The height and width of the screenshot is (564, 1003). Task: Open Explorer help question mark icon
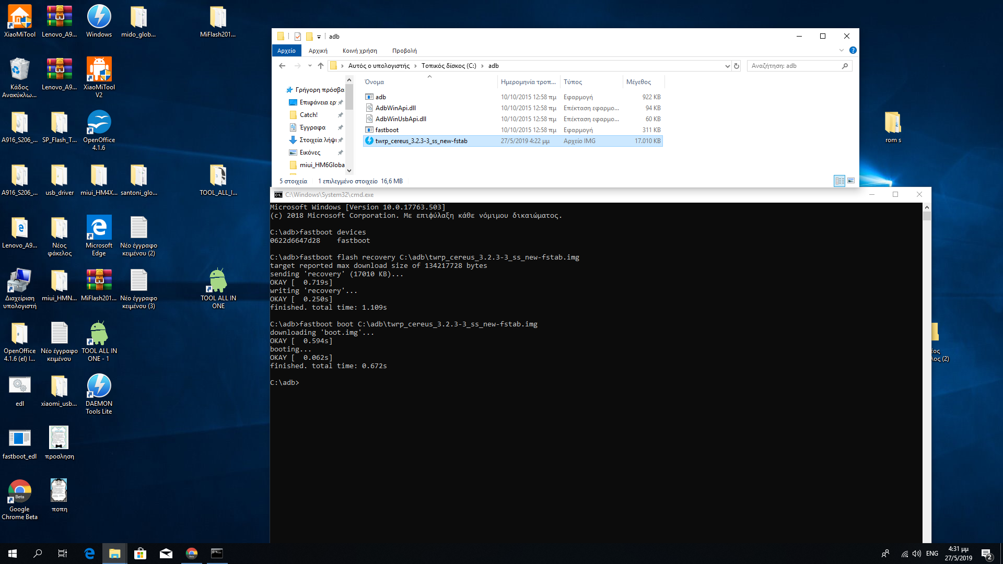853,50
